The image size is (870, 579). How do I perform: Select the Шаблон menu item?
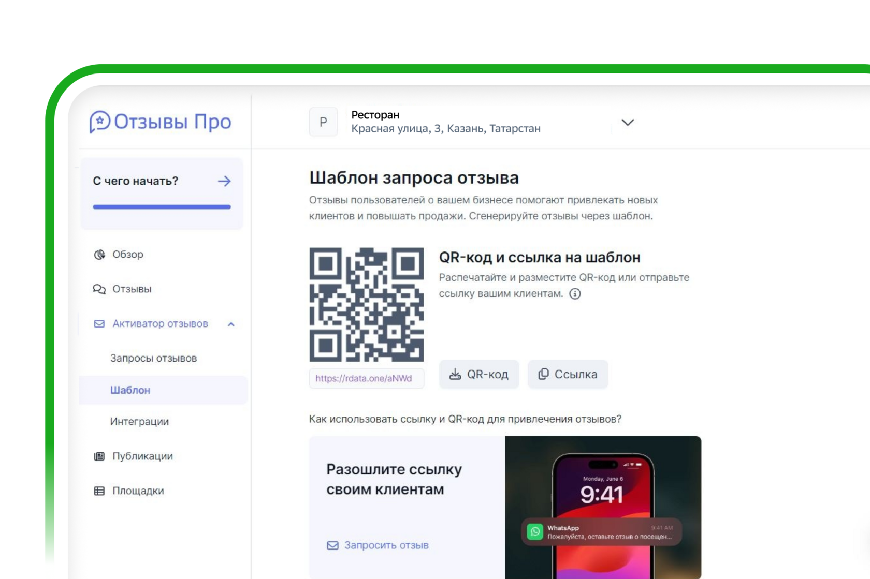click(163, 390)
